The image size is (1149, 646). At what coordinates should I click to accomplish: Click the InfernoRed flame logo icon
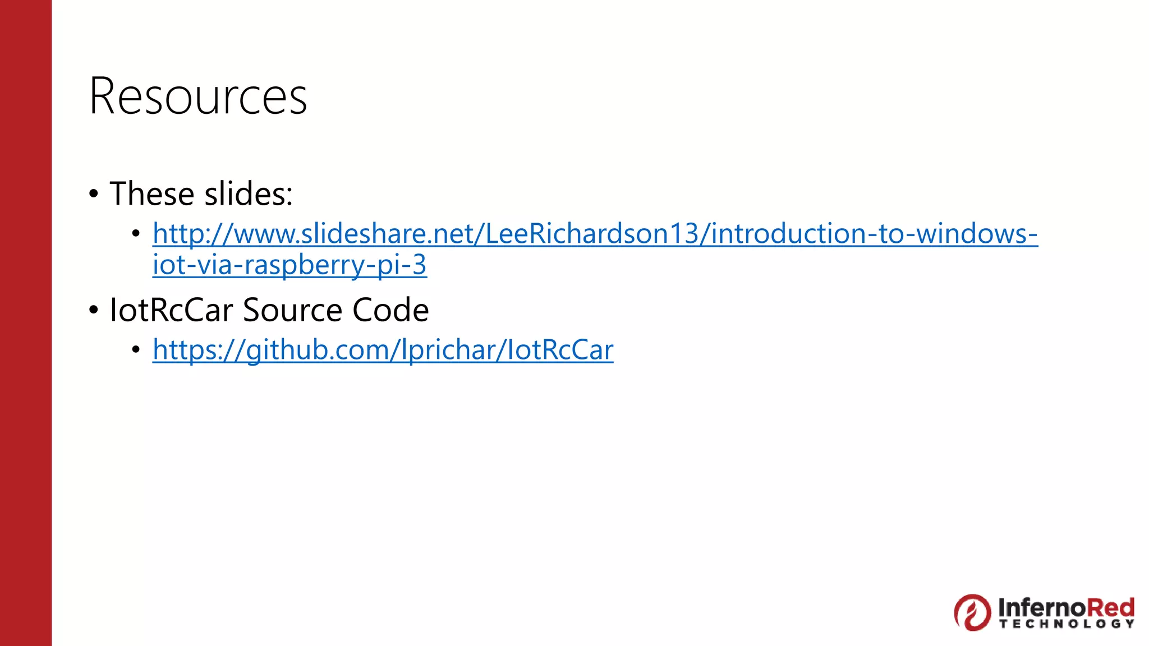(972, 612)
